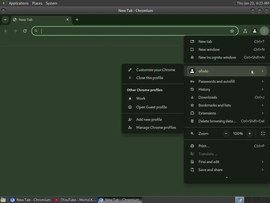
Task: Bookmark this tab with the star icon
Action: point(232,31)
